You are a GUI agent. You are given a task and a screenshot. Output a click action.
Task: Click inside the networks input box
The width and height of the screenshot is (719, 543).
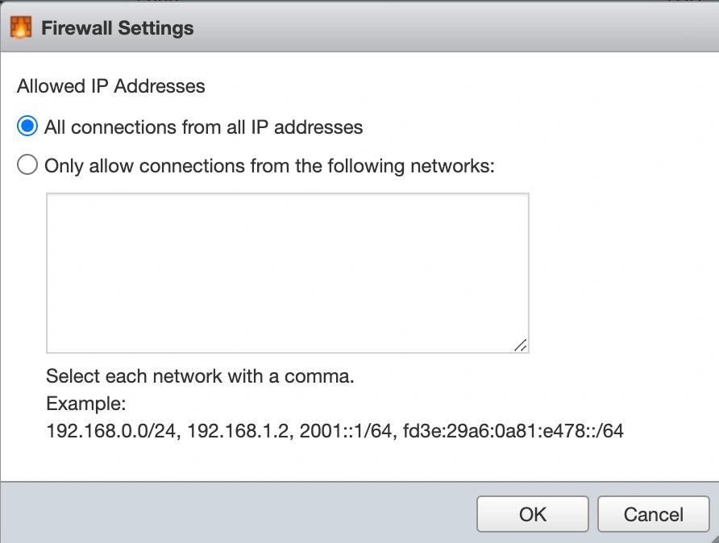pos(287,272)
